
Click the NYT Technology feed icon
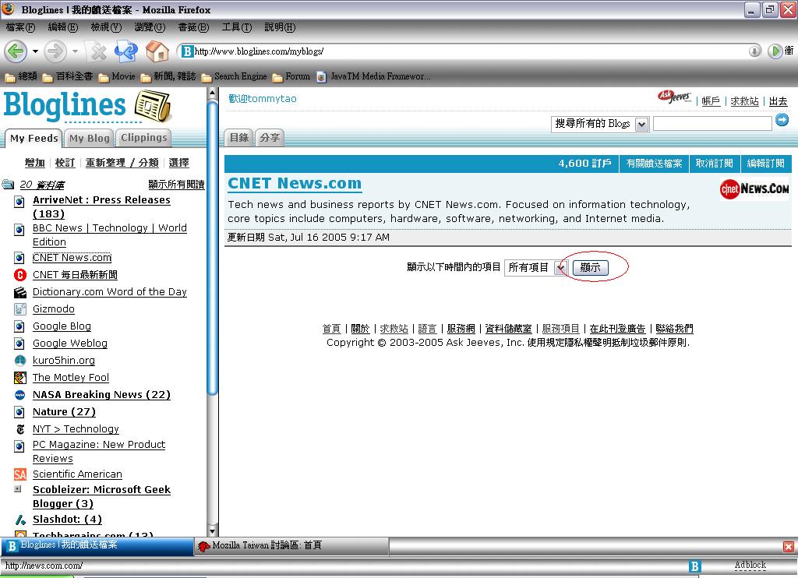coord(19,429)
